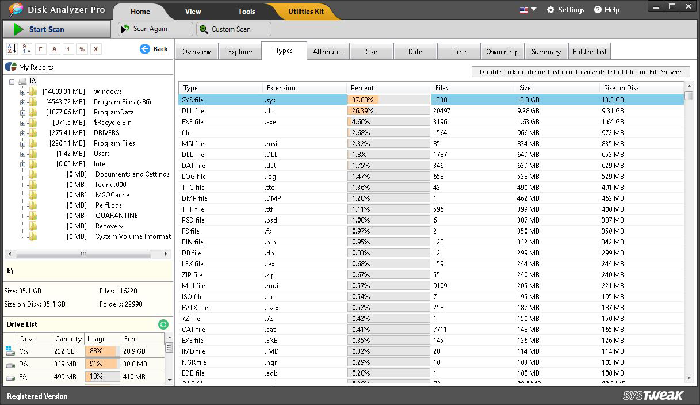Image resolution: width=700 pixels, height=405 pixels.
Task: Click the green Start Scan play icon
Action: pos(18,29)
